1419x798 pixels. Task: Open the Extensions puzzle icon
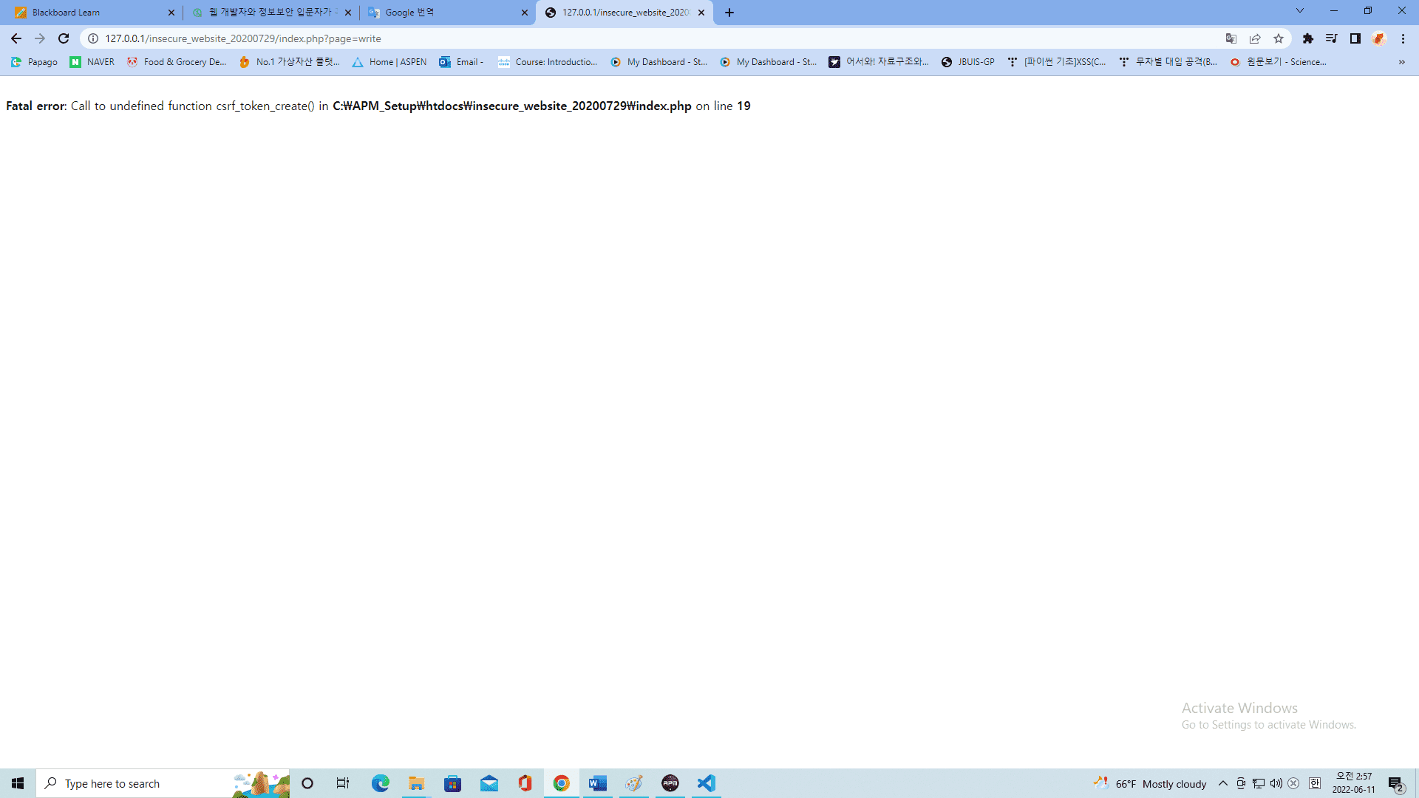(x=1307, y=38)
